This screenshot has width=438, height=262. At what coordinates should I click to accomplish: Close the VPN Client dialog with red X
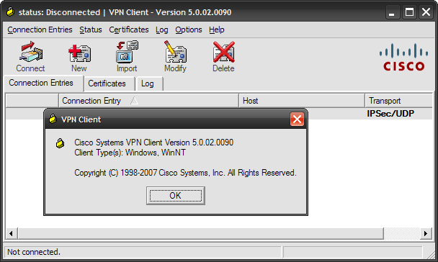297,119
